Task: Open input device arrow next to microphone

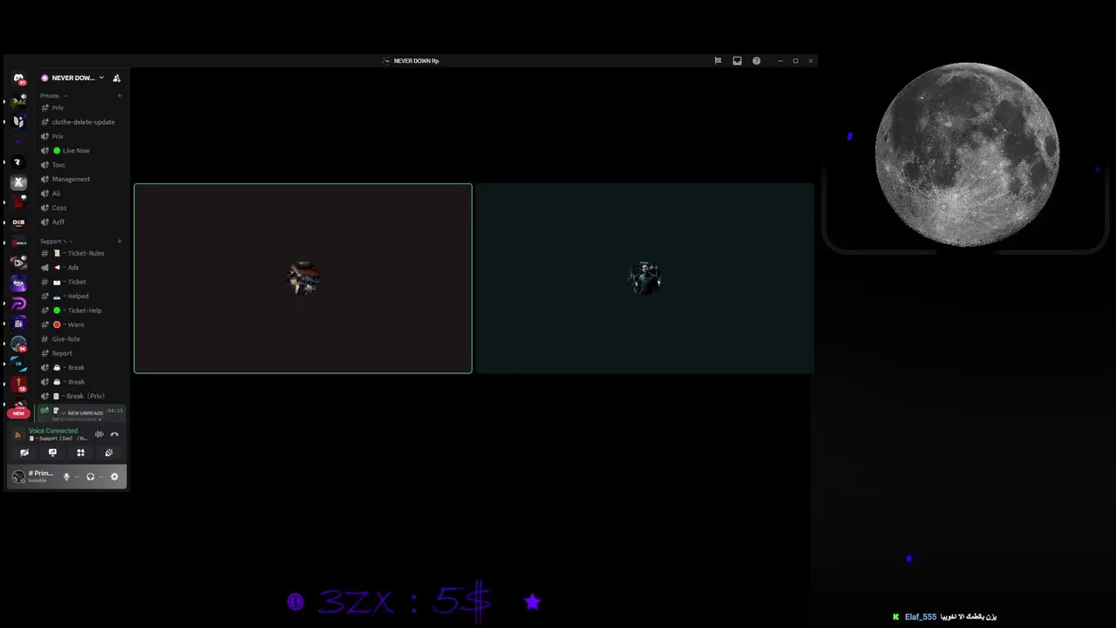Action: click(x=77, y=476)
